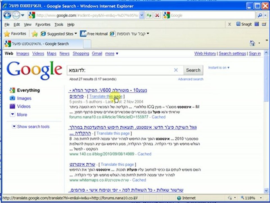The height and width of the screenshot is (203, 270).
Task: Click the Internet security zone indicator
Action: [x=186, y=198]
